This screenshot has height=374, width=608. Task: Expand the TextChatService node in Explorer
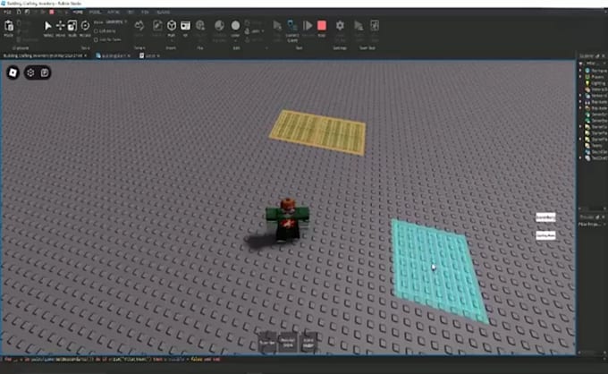click(x=580, y=157)
